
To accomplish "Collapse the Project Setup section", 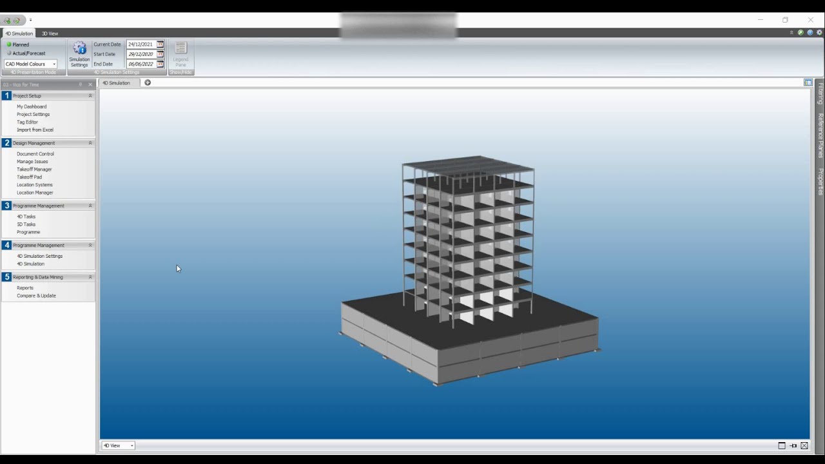I will [x=90, y=95].
